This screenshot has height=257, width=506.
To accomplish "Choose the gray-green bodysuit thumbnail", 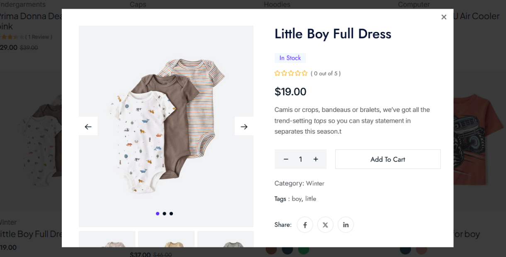I will 225,240.
